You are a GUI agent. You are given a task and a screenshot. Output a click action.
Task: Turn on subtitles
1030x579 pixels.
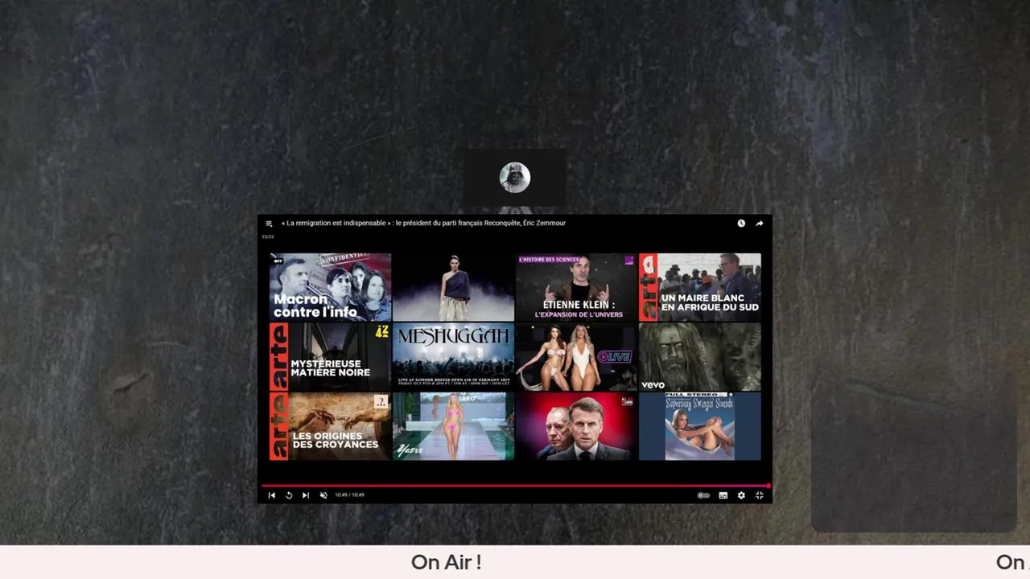point(723,495)
